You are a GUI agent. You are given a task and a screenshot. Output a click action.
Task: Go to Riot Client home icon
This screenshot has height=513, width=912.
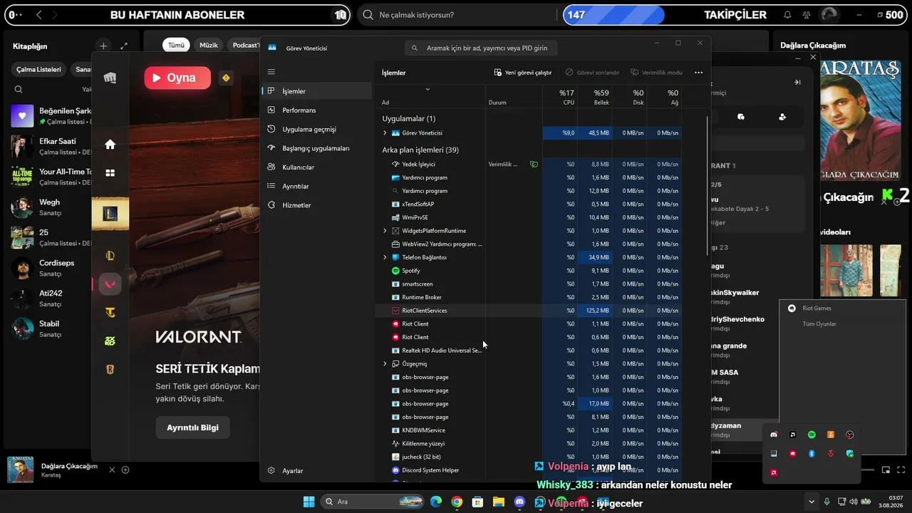coord(110,145)
